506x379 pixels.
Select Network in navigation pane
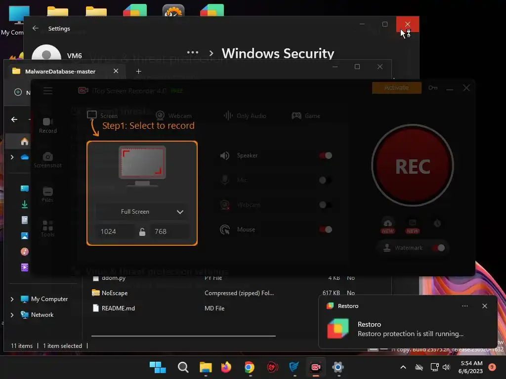(x=37, y=315)
